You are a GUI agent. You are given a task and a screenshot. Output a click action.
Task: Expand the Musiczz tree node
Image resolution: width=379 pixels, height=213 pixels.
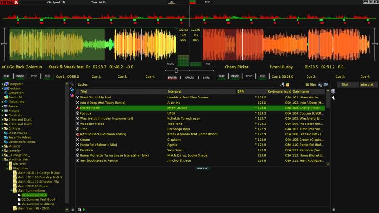(3, 146)
